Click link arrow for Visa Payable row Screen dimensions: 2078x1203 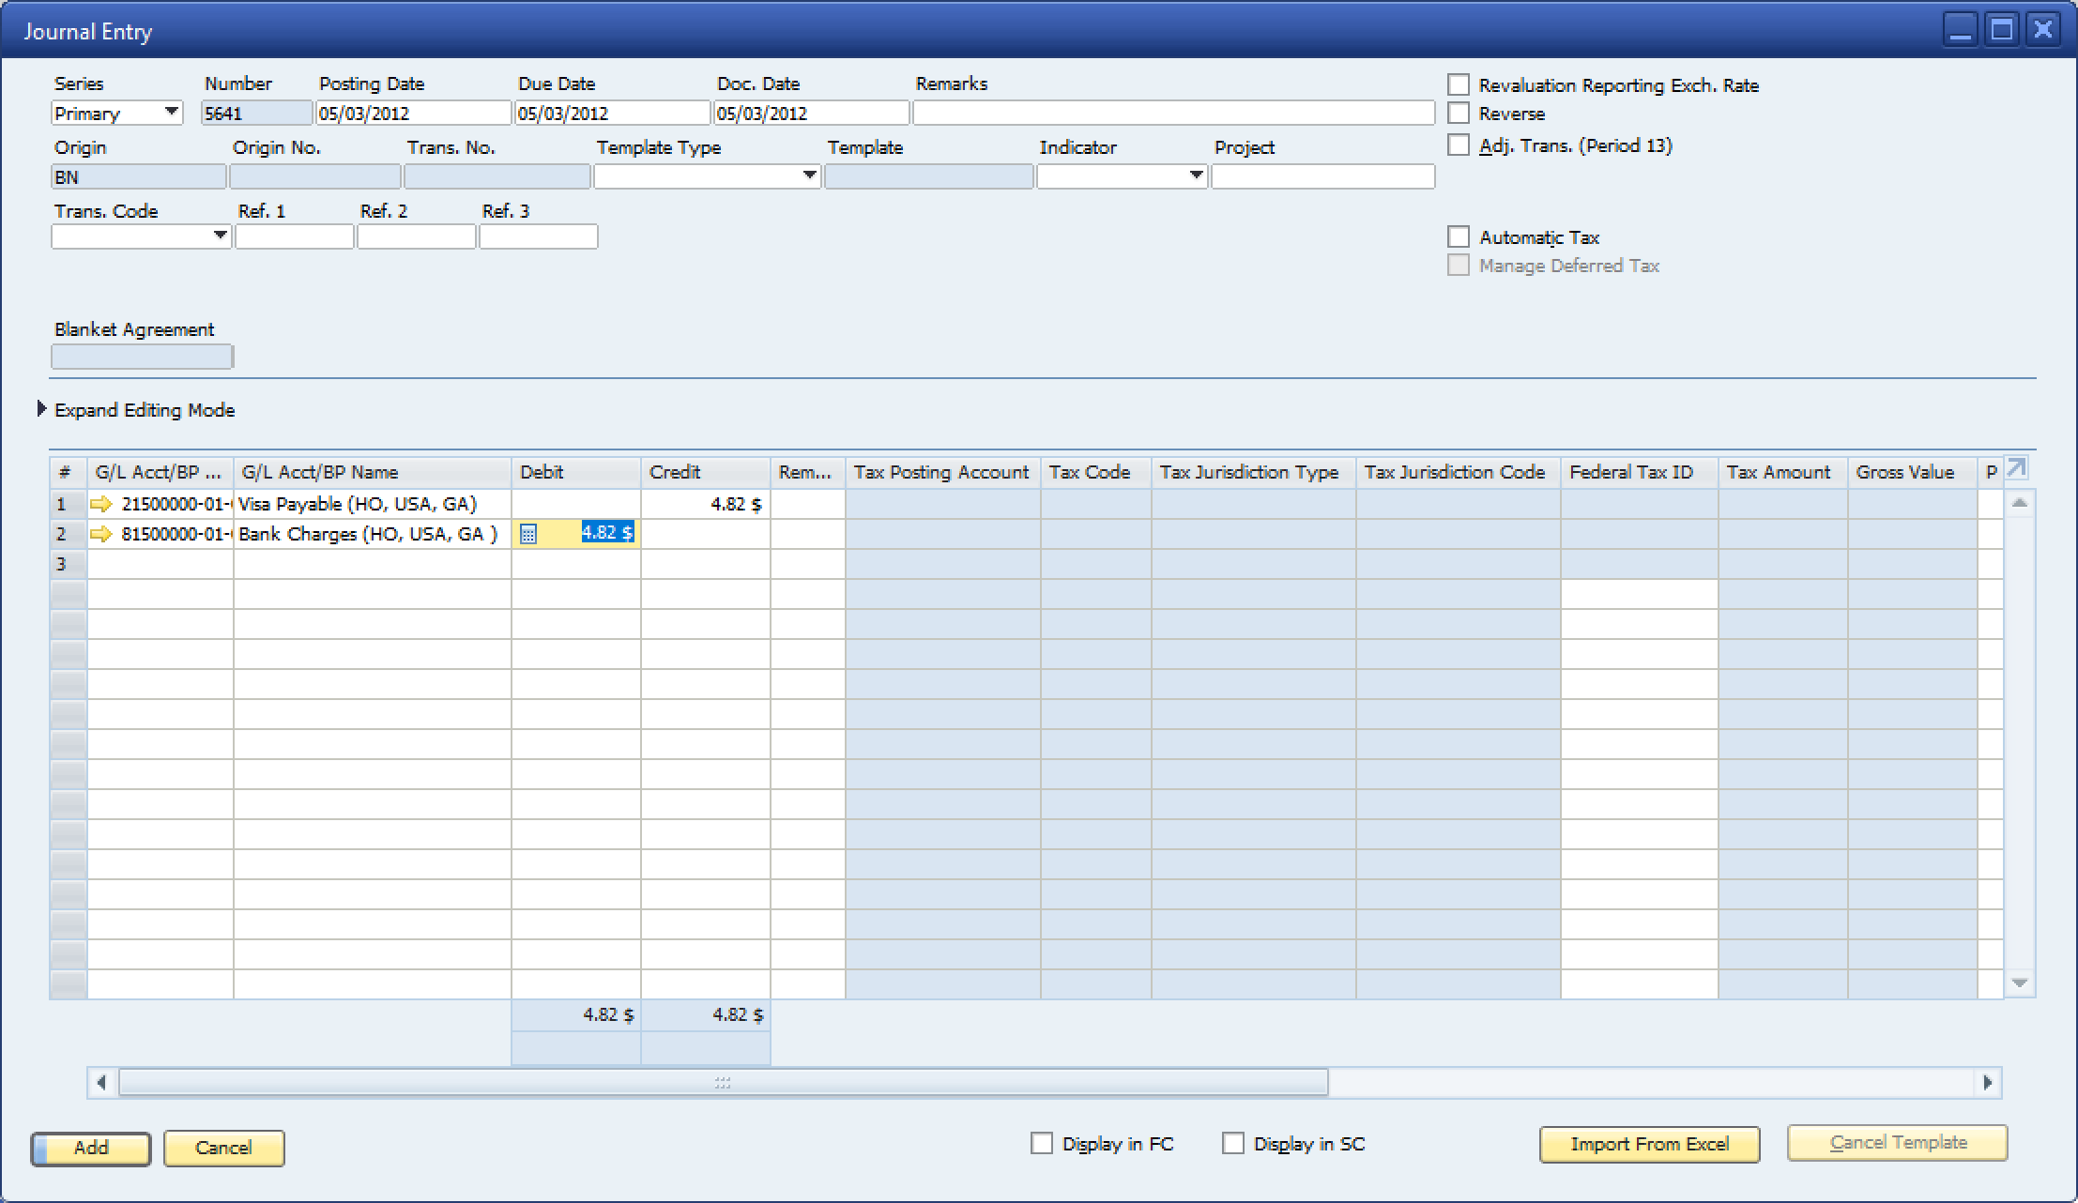(100, 505)
